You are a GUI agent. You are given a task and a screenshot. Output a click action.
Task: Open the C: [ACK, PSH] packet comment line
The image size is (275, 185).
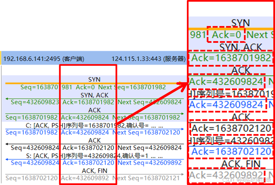coord(94,125)
